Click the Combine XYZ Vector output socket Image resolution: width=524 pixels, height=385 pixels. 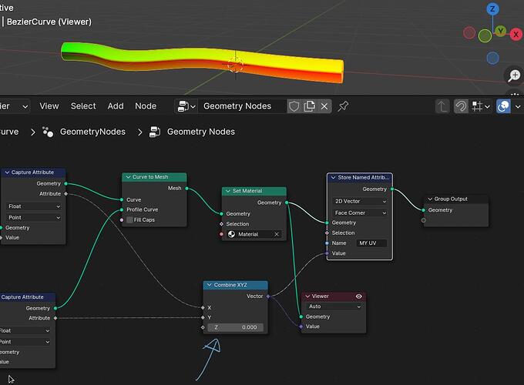(268, 296)
